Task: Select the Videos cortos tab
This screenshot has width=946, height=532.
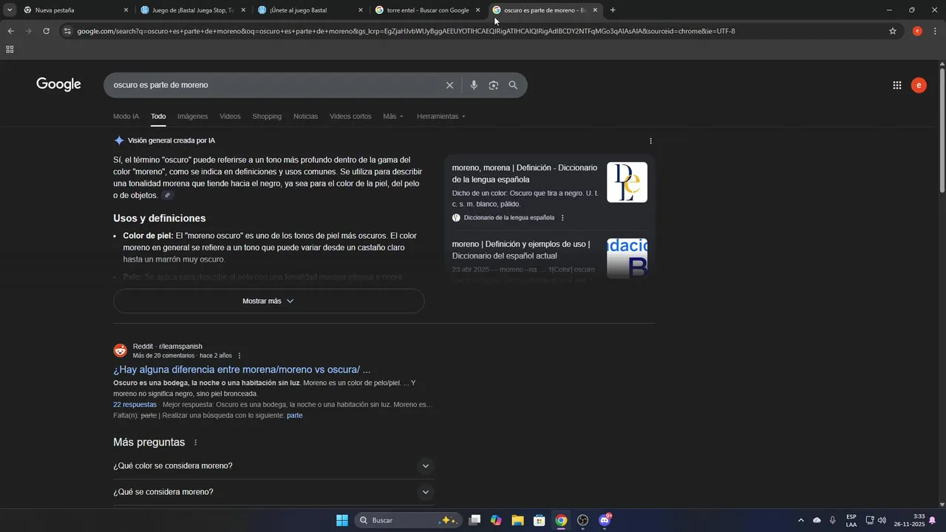Action: (350, 116)
